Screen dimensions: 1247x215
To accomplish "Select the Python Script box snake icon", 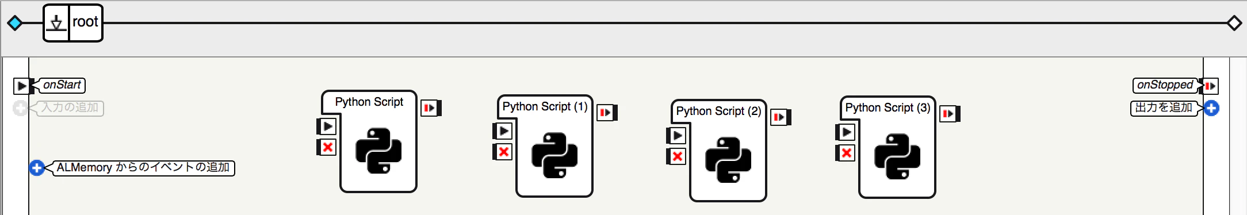I will pos(378,151).
